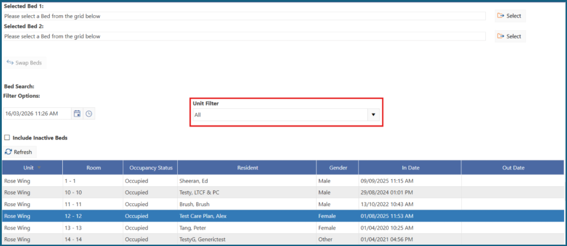Select the Selected Bed 1 text field
Image resolution: width=567 pixels, height=246 pixels.
pyautogui.click(x=244, y=16)
